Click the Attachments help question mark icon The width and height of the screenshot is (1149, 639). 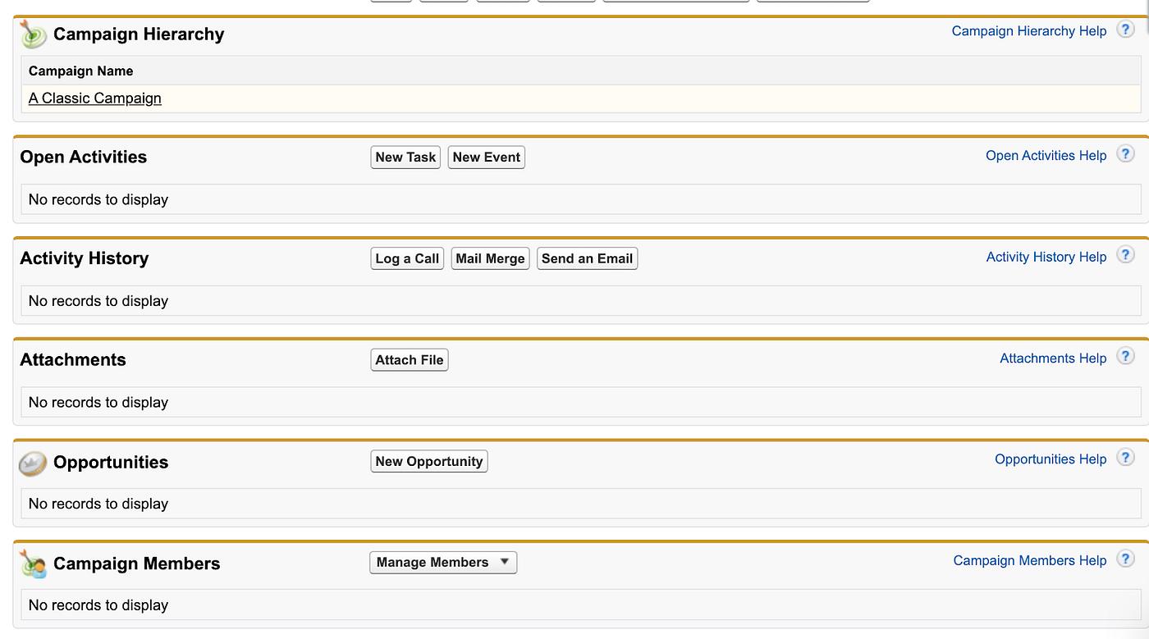pos(1126,357)
